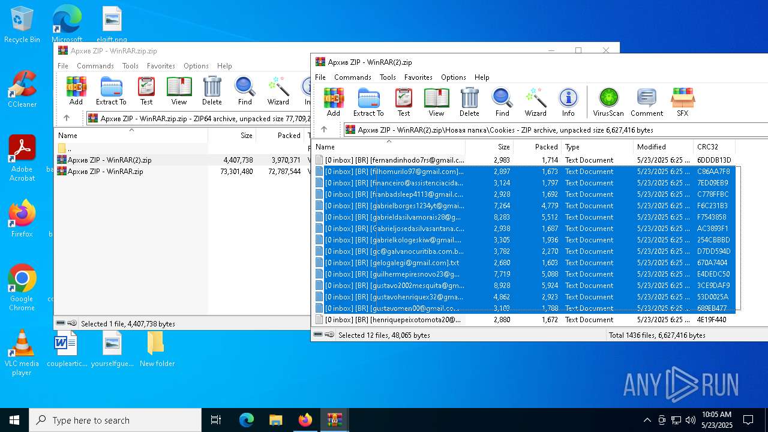
Task: Select the filhomurilo97@gmail.com file row
Action: tap(524, 172)
